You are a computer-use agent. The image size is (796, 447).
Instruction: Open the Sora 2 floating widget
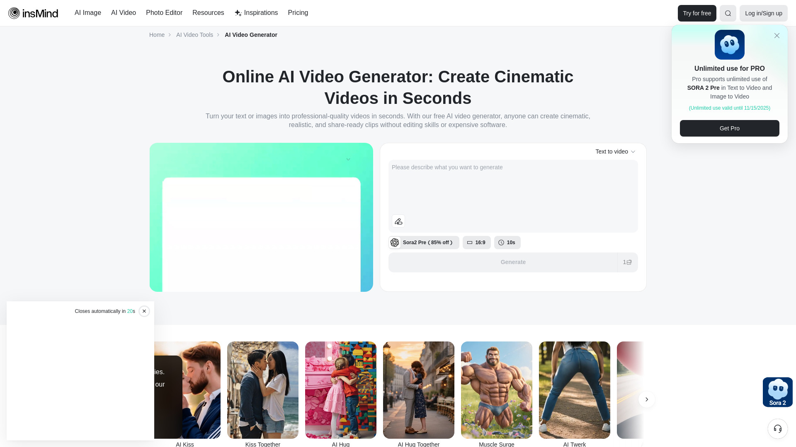tap(777, 392)
